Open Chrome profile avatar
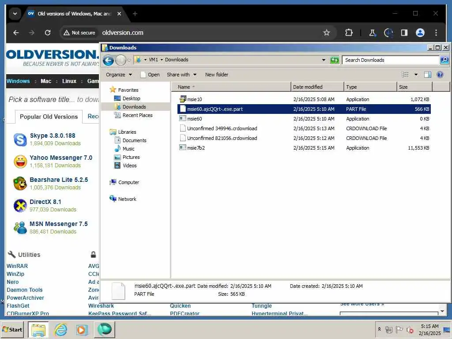This screenshot has height=339, width=452. click(420, 33)
